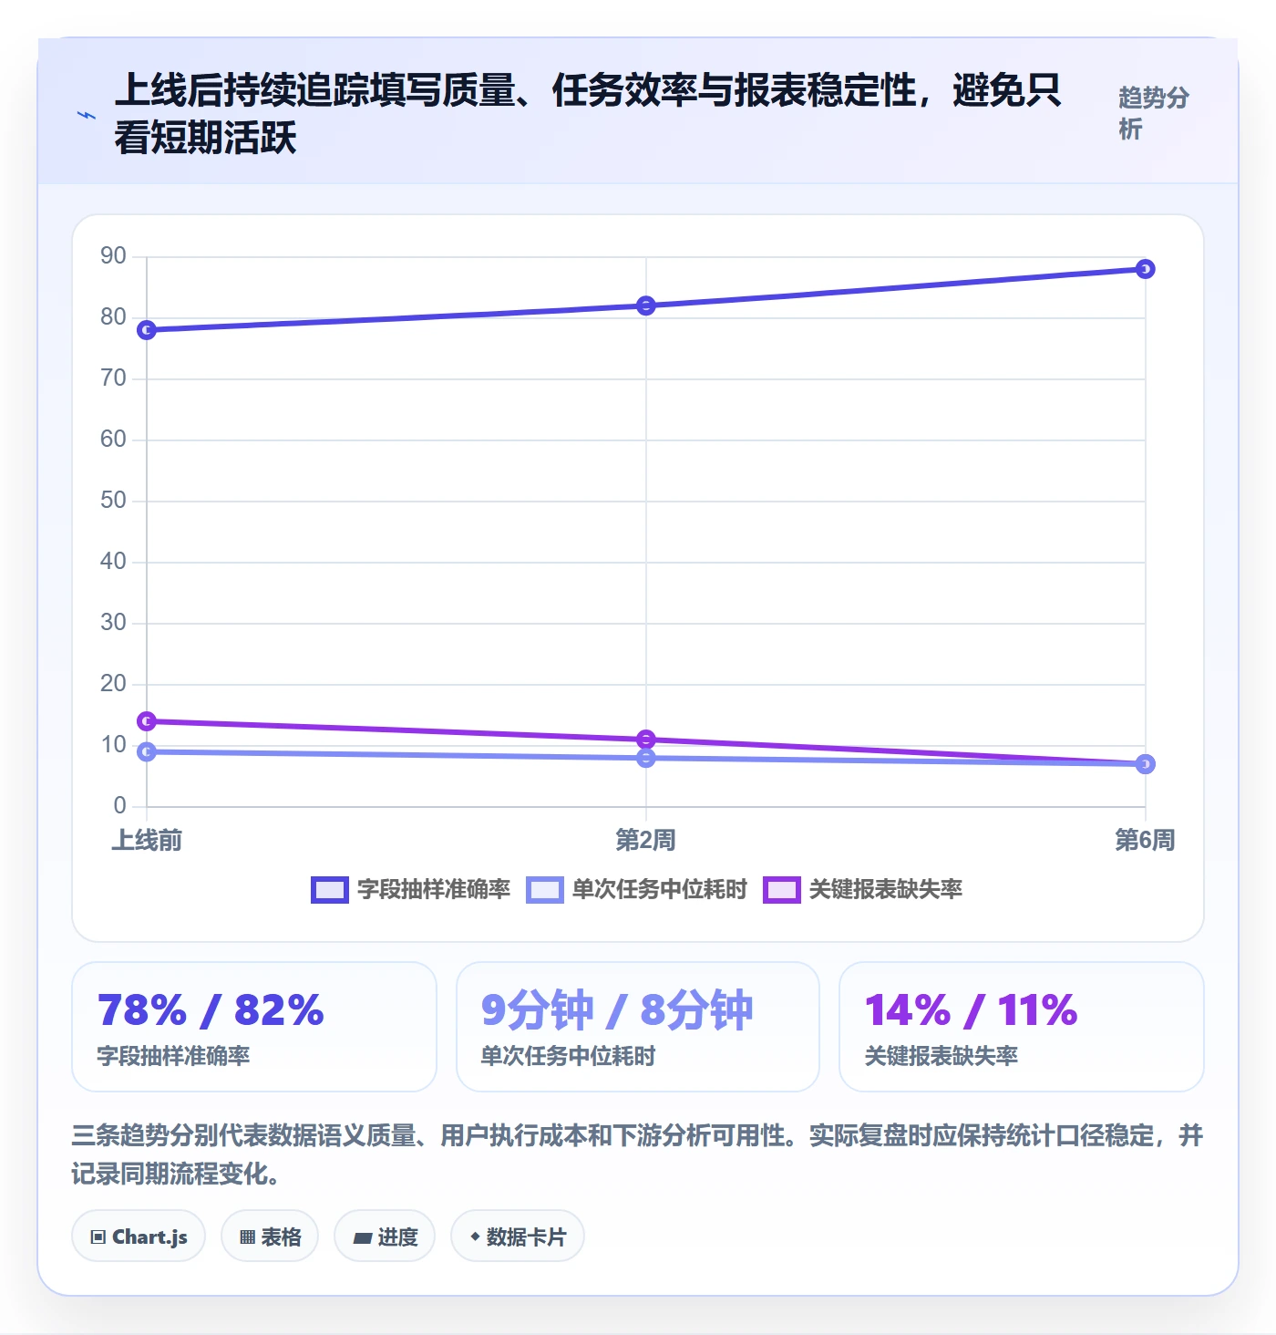Click the 第6周 x-axis label
Viewport: 1276px width, 1335px height.
point(1146,840)
